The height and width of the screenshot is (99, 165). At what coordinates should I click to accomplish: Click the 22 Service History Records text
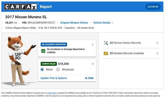(125, 43)
